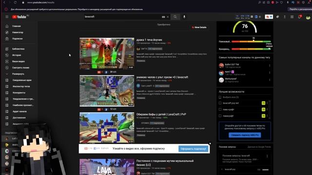Click the competition score bar

tap(252, 49)
